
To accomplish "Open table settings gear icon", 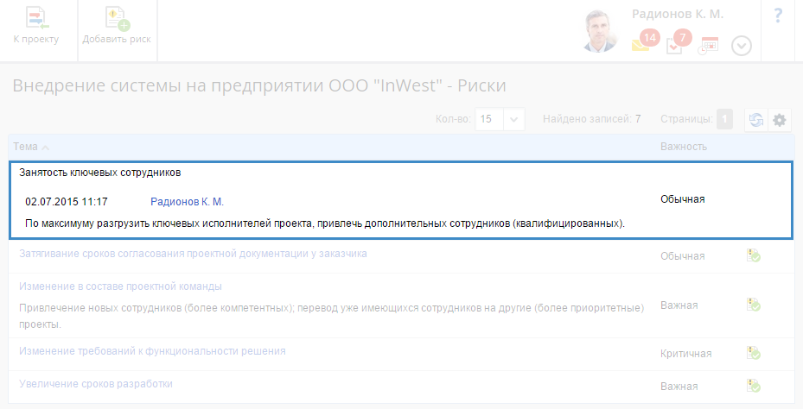I will pos(780,120).
